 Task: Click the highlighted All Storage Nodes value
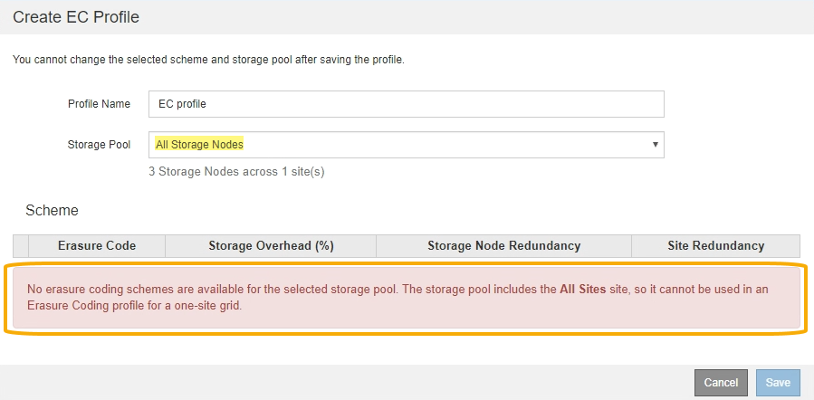199,145
